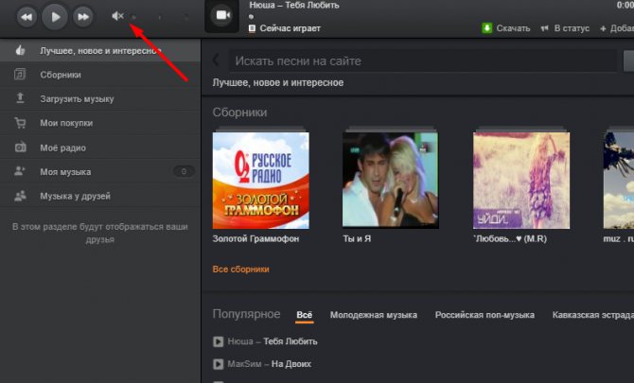The height and width of the screenshot is (383, 634).
Task: Click the Ты и Я title
Action: coord(357,238)
